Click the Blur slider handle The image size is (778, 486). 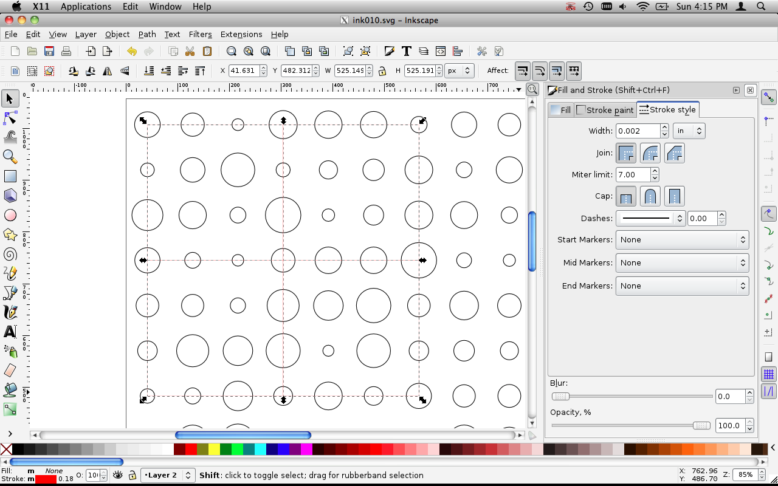(560, 397)
